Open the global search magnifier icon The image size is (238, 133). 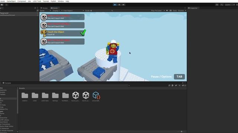222,5
